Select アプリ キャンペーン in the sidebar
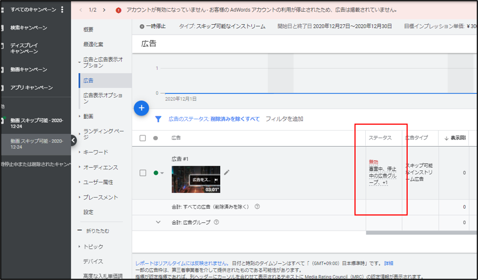 point(31,88)
